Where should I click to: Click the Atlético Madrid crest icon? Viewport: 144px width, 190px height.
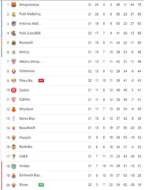tap(14, 24)
